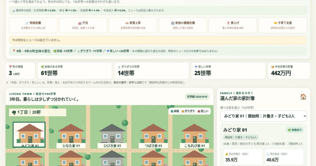The height and width of the screenshot is (166, 316).
Task: Click the 余裕のある世帯 61世帯 card
Action: [x=75, y=71]
